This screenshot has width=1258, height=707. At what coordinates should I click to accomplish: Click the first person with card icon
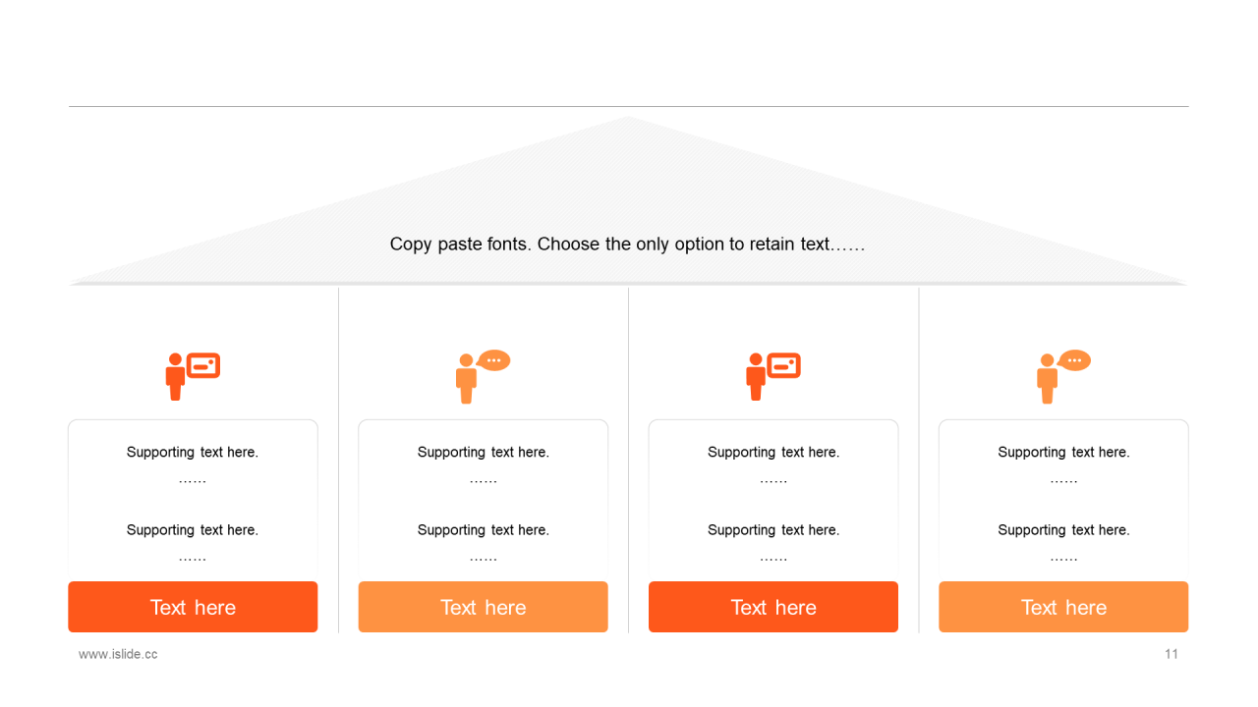[193, 377]
